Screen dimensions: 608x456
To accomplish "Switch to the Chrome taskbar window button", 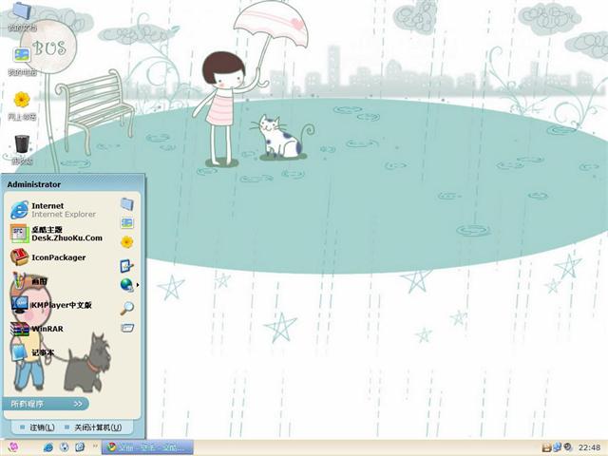I will 147,447.
